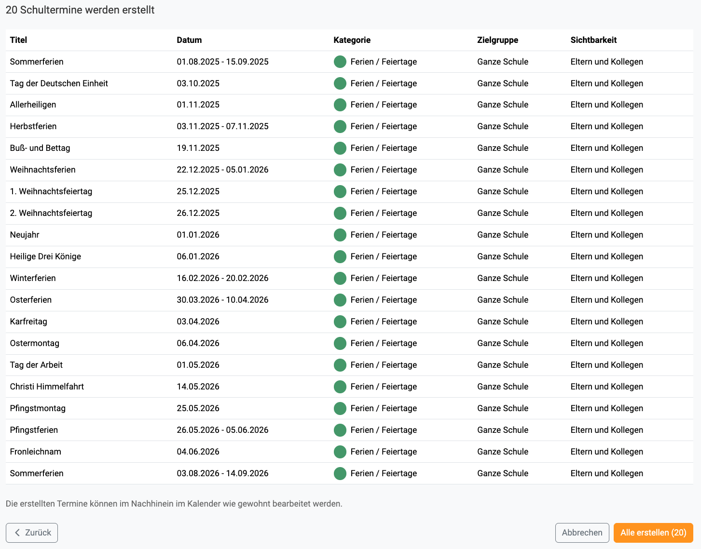Click green category dot for Neujahr
This screenshot has width=701, height=549.
click(340, 235)
